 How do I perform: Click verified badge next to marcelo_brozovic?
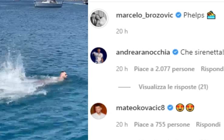click(178, 15)
